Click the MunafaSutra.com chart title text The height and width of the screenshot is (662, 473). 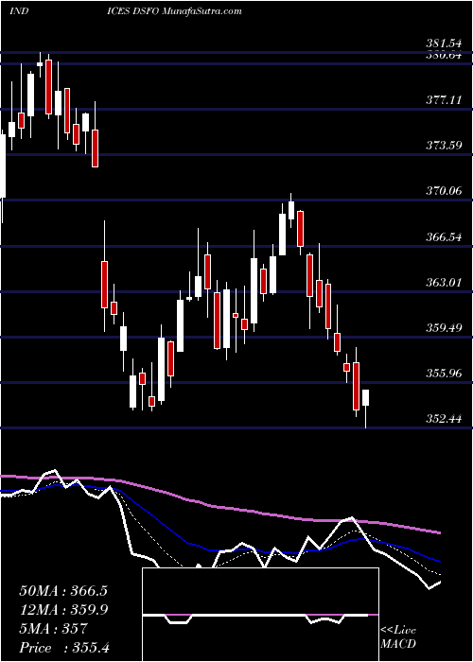201,11
